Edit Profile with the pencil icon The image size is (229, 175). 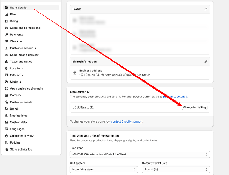(x=206, y=9)
